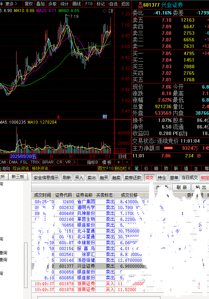Click 标记 mark toolbar button
Viewport: 209px width, 299px height.
[101, 4]
